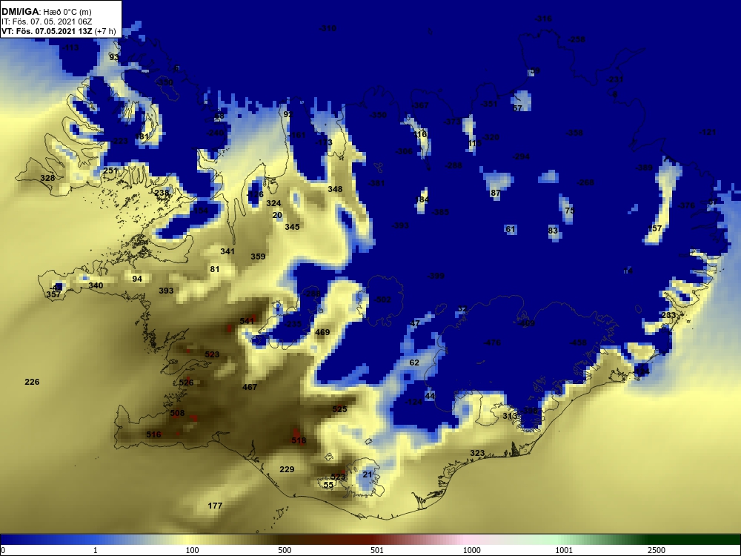Click the map value '323'
This screenshot has width=741, height=556.
(x=477, y=453)
